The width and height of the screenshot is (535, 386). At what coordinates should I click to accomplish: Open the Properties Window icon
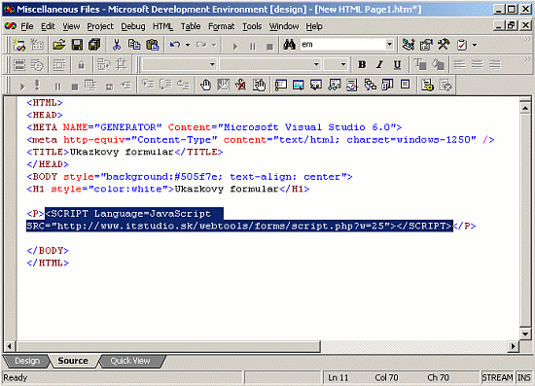tap(426, 45)
